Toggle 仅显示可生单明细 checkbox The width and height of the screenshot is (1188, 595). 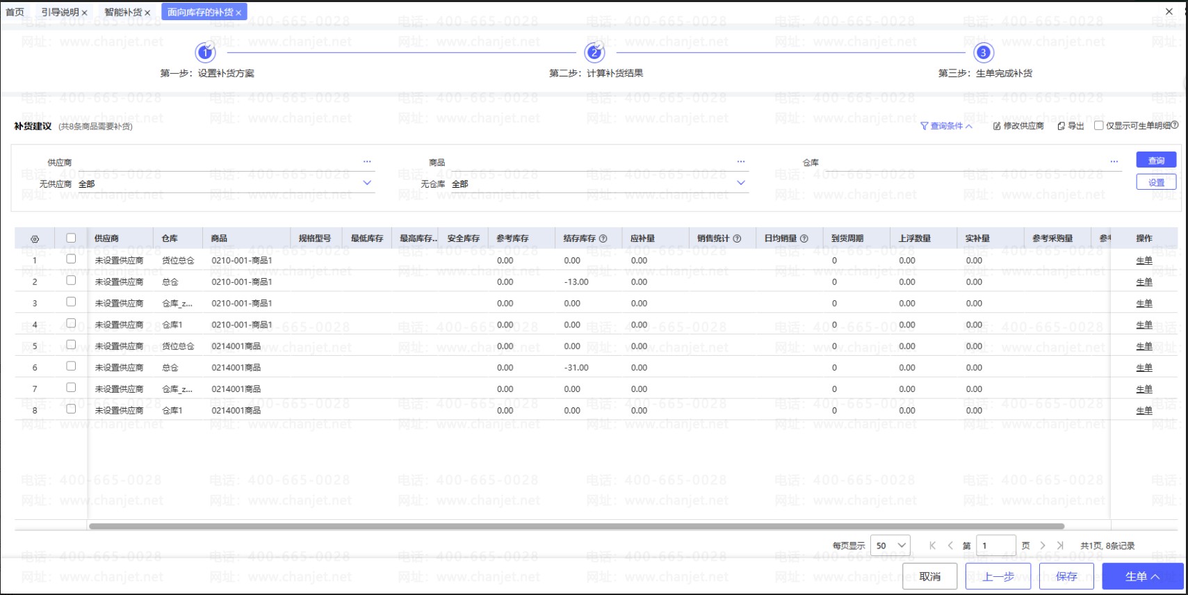coord(1098,126)
